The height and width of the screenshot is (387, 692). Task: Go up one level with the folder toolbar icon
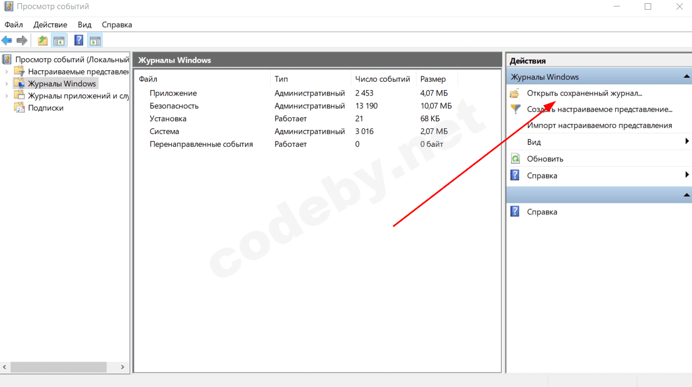tap(43, 40)
